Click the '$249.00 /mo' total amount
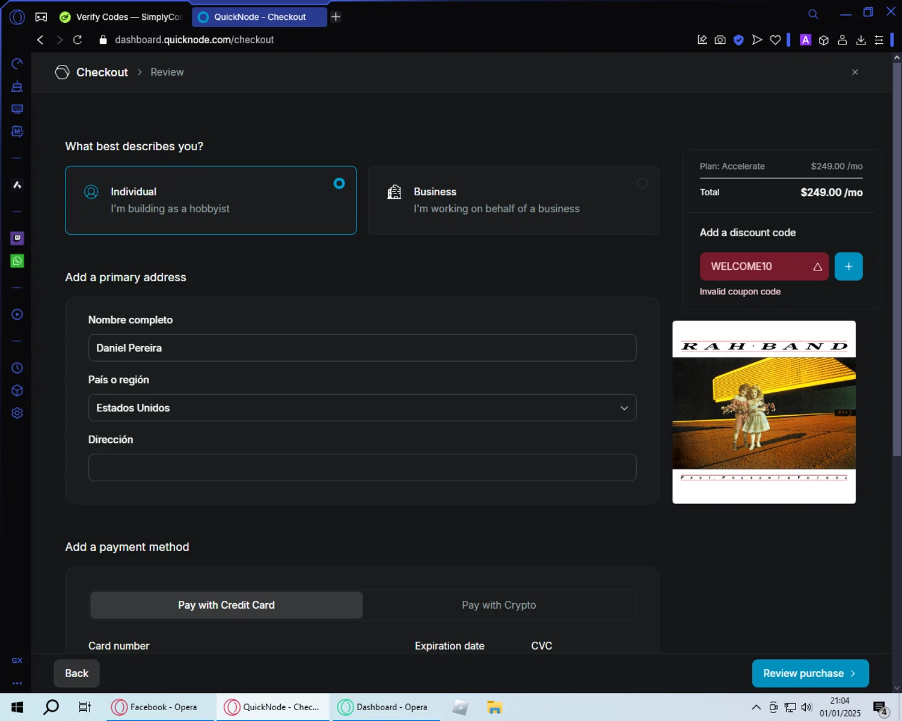The height and width of the screenshot is (721, 902). pos(831,193)
